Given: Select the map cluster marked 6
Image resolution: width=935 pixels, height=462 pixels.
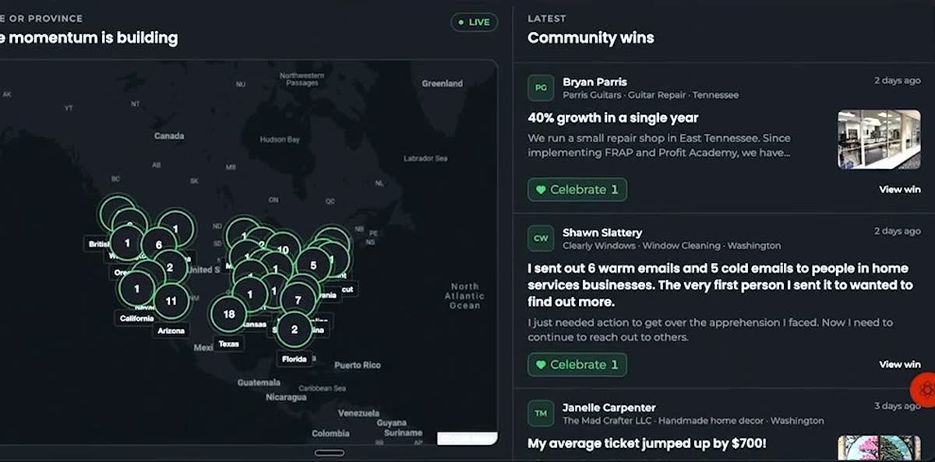Looking at the screenshot, I should [x=158, y=245].
